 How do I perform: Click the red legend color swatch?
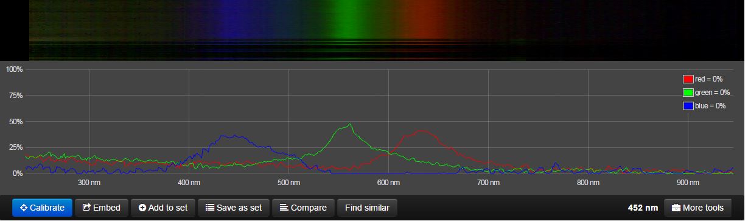point(688,79)
